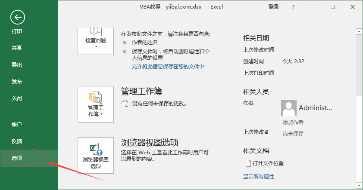363x190 pixels.
Task: Click the vertical scrollbar thumb
Action: 359,138
